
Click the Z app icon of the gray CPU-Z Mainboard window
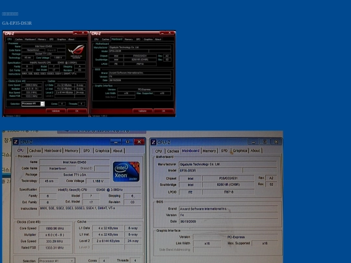pyautogui.click(x=153, y=142)
